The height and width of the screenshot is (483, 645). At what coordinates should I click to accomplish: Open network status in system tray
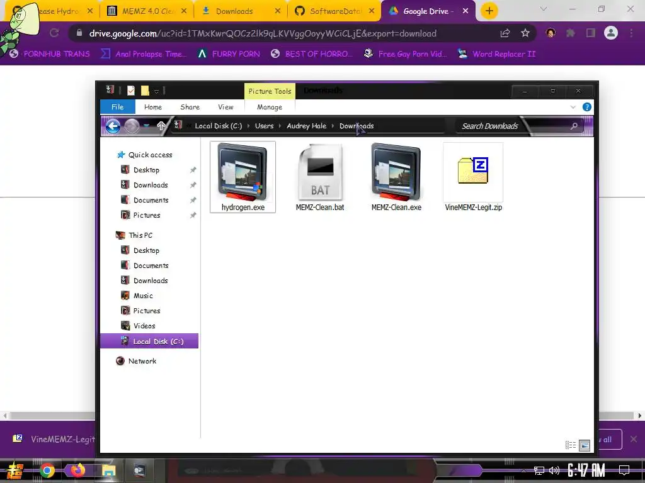[539, 470]
